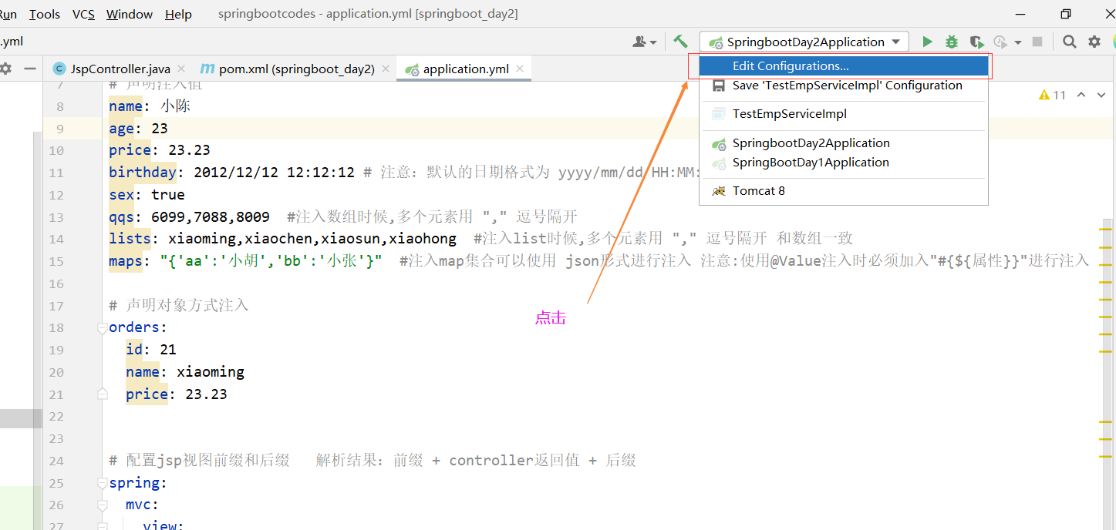
Task: Open IDE settings gear in top toolbar
Action: [1094, 42]
